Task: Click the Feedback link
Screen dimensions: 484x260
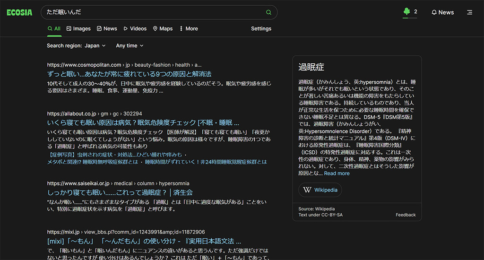Action: (406, 215)
